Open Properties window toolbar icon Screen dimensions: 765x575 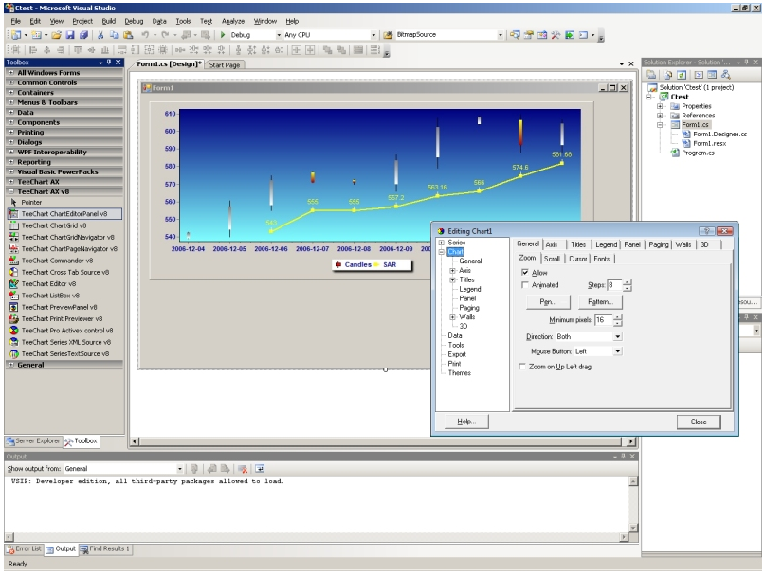528,35
